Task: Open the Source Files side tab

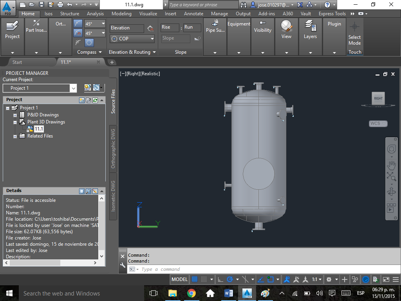Action: pos(113,102)
